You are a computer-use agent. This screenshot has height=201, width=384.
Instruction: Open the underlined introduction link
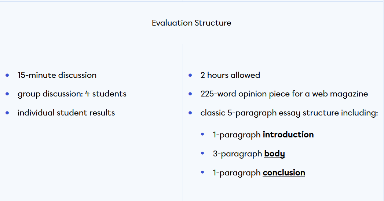[288, 134]
